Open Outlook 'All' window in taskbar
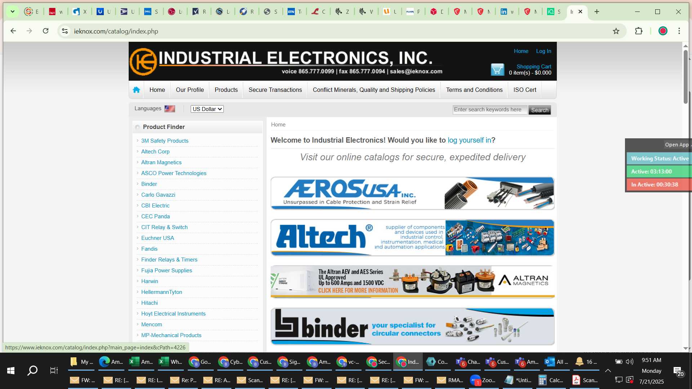The image size is (692, 389). pyautogui.click(x=556, y=362)
